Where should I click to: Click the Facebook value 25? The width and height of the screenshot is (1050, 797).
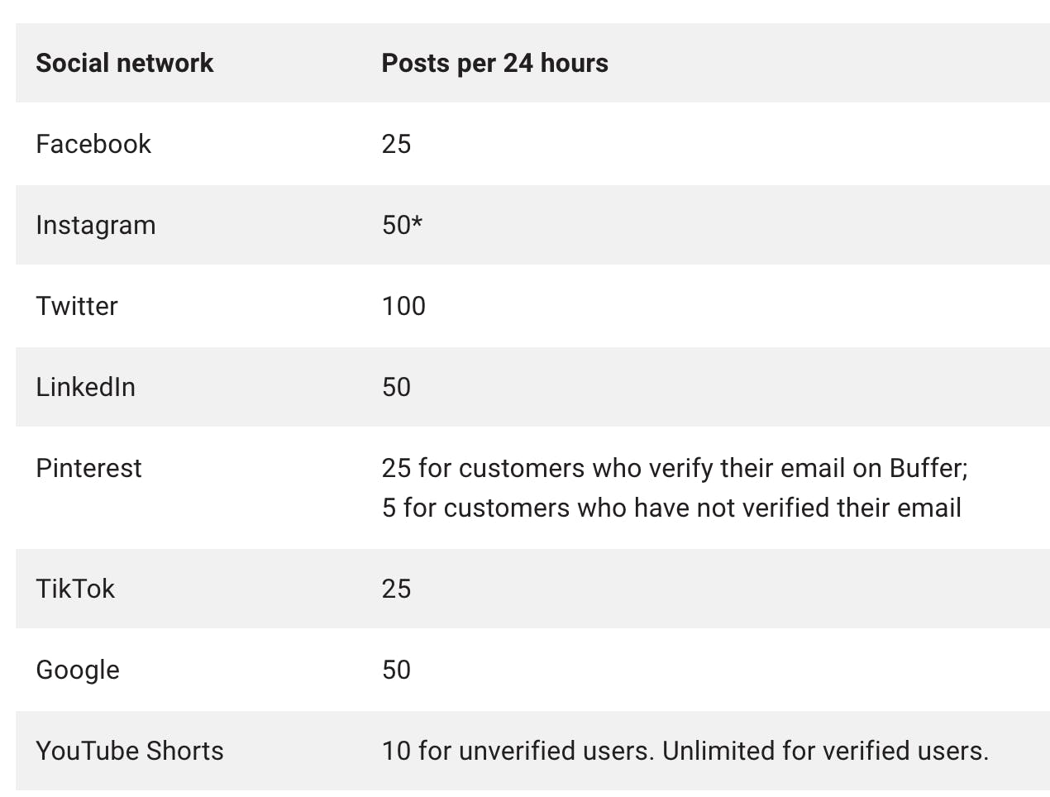tap(396, 144)
